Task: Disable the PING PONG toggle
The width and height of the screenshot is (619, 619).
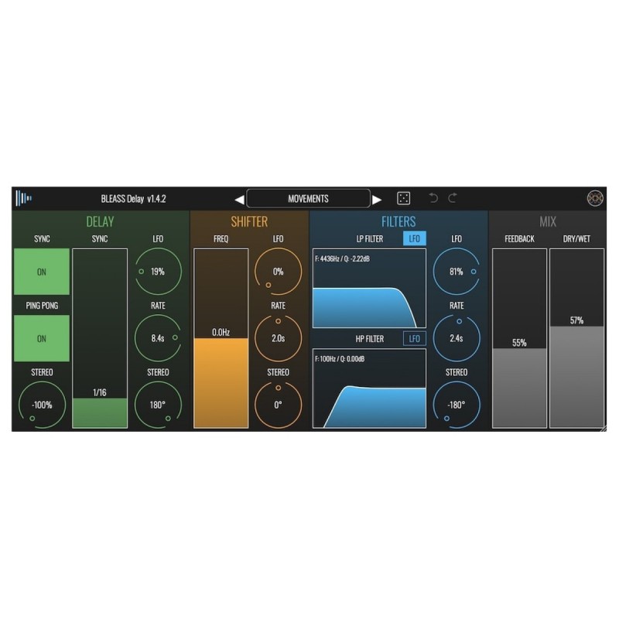Action: pos(41,337)
